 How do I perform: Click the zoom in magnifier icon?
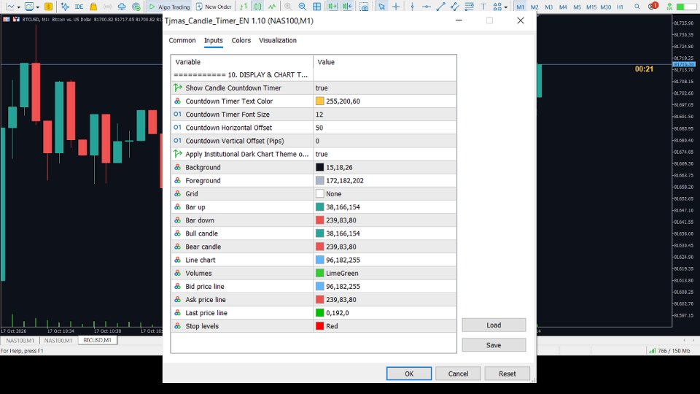(x=288, y=7)
